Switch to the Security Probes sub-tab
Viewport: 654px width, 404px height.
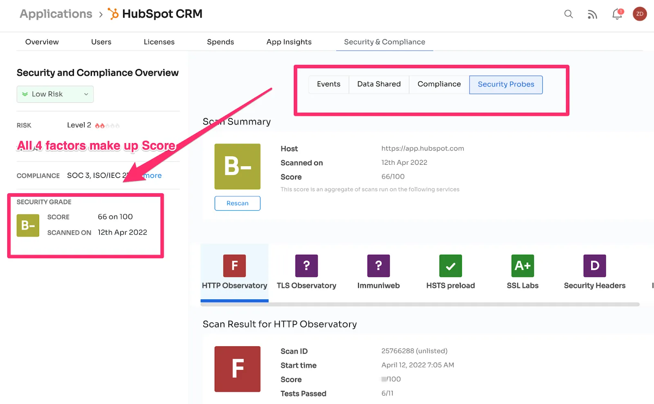pos(506,85)
